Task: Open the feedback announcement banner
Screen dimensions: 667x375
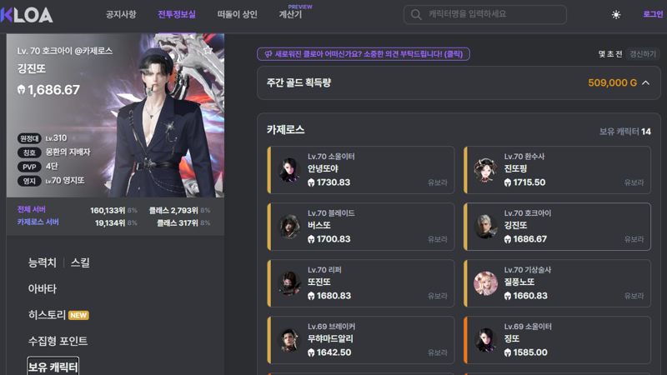Action: click(x=364, y=54)
